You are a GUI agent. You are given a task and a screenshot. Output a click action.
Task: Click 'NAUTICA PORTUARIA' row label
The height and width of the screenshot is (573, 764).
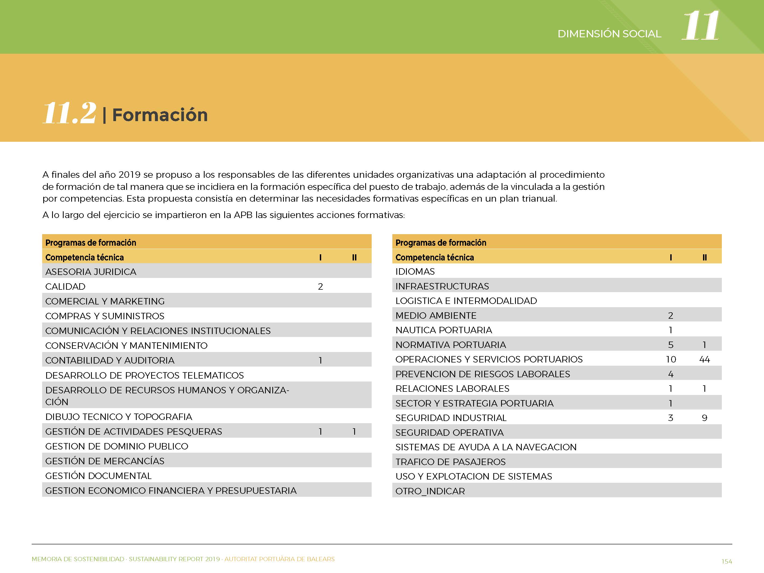443,330
